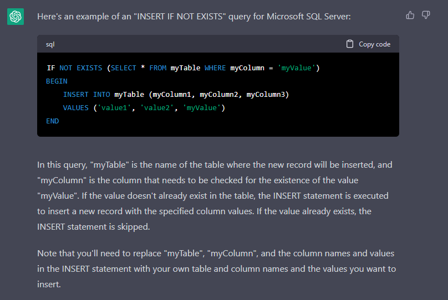Image resolution: width=448 pixels, height=300 pixels.
Task: Click the Copy code button
Action: pyautogui.click(x=368, y=44)
